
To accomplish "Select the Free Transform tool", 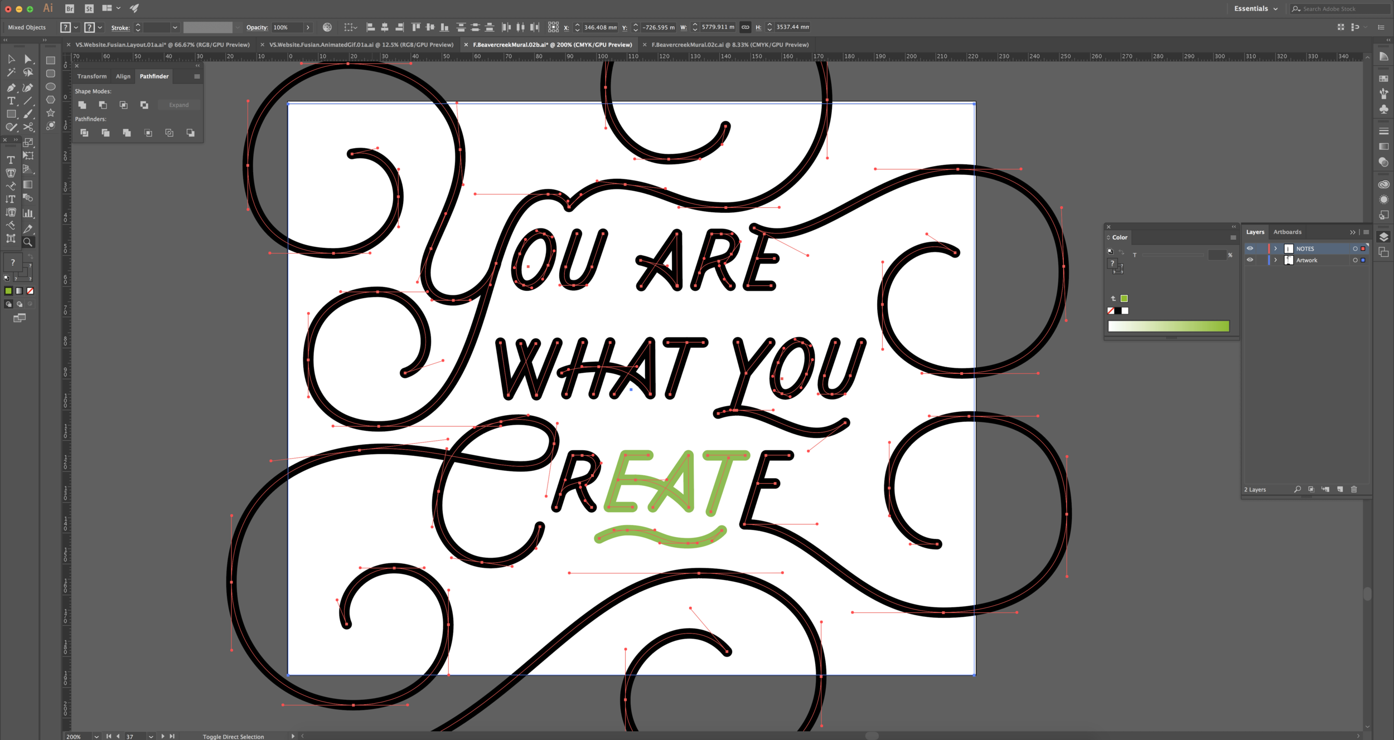I will [28, 156].
